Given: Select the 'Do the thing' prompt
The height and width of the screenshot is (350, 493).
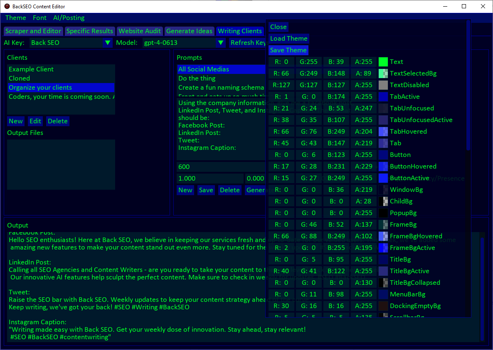Looking at the screenshot, I should pos(221,78).
